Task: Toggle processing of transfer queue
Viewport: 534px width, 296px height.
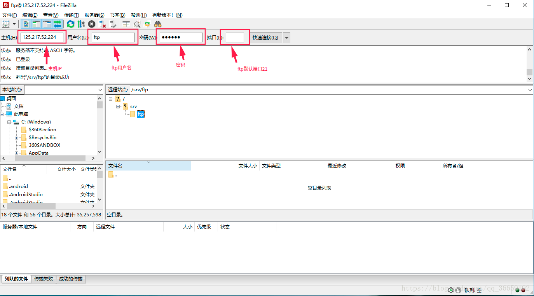Action: pyautogui.click(x=81, y=24)
